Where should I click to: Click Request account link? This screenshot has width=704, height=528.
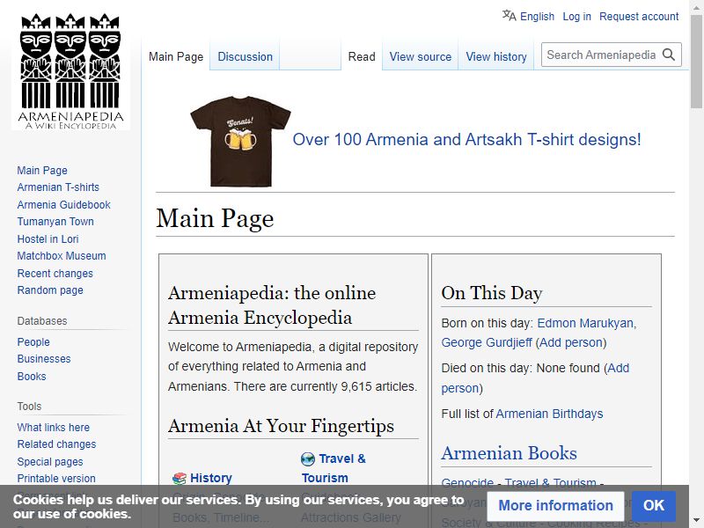coord(639,17)
